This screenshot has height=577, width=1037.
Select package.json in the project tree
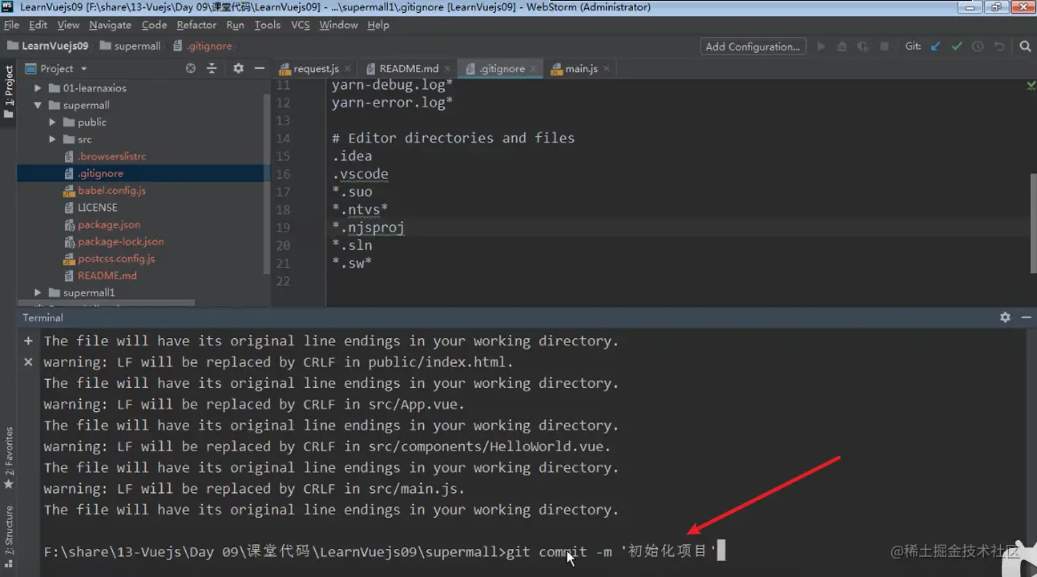[x=108, y=224]
